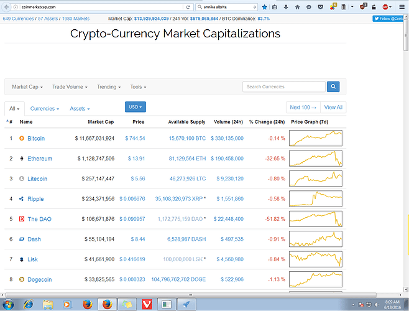Open the 57 Assets link
This screenshot has height=311, width=409.
[48, 19]
